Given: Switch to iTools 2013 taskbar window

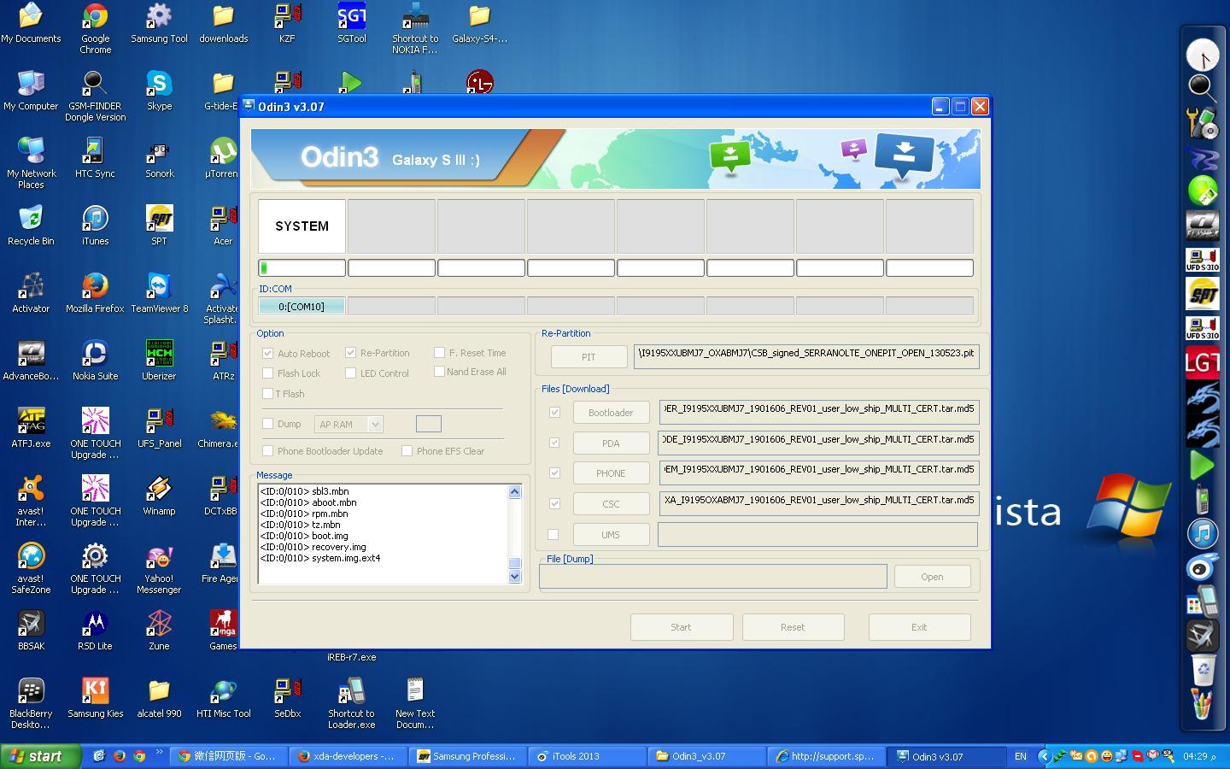Looking at the screenshot, I should pos(587,756).
